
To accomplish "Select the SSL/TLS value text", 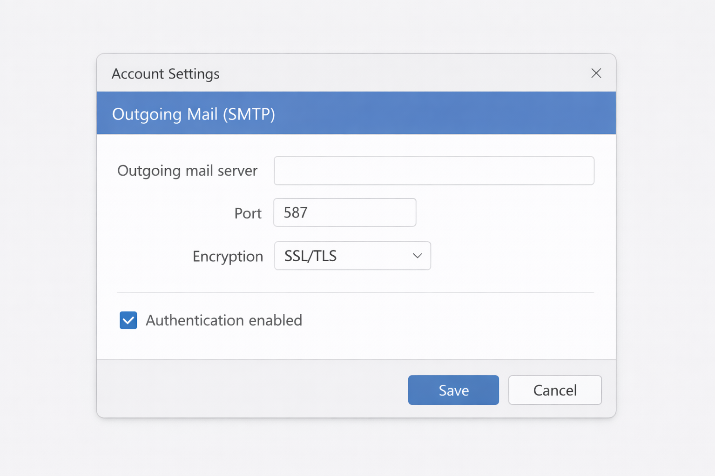I will coord(310,256).
